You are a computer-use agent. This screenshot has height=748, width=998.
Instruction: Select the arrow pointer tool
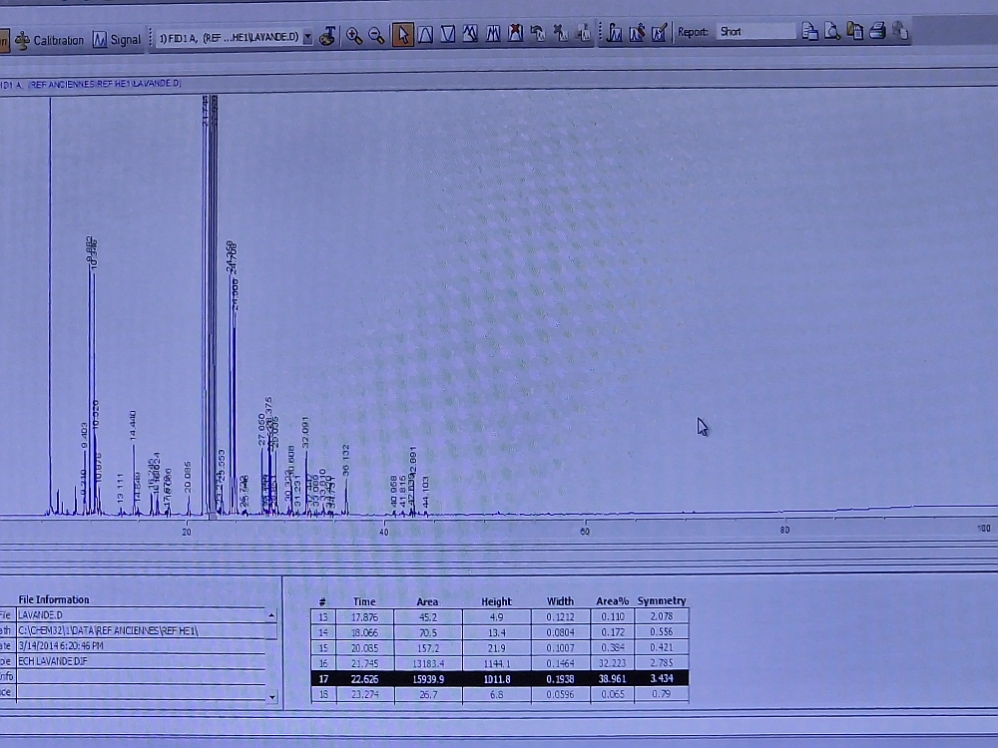(403, 36)
